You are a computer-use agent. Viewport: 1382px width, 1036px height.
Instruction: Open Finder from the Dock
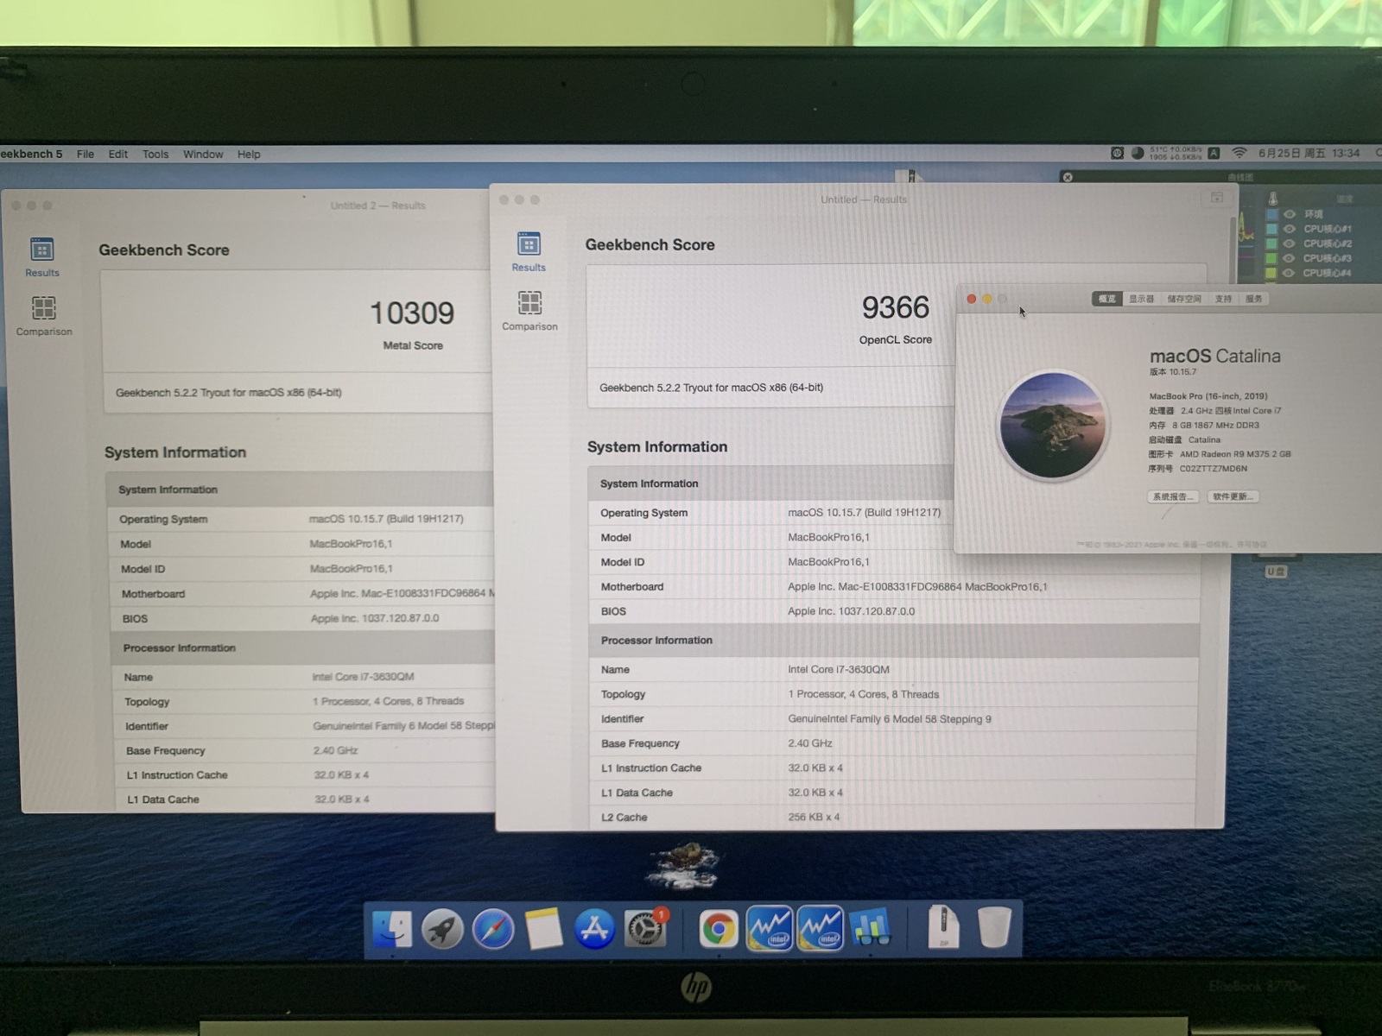coord(392,930)
